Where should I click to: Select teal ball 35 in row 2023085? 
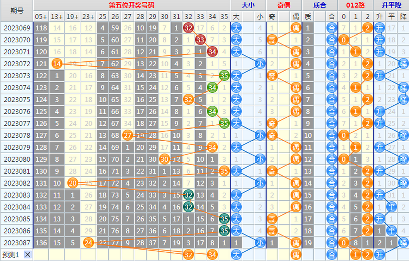click(224, 219)
